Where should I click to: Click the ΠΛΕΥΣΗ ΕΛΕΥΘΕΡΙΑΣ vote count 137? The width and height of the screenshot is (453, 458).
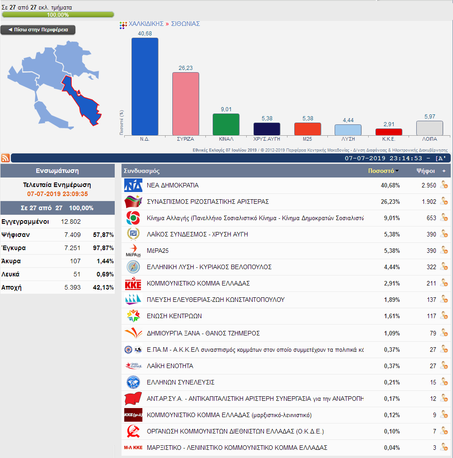click(431, 300)
